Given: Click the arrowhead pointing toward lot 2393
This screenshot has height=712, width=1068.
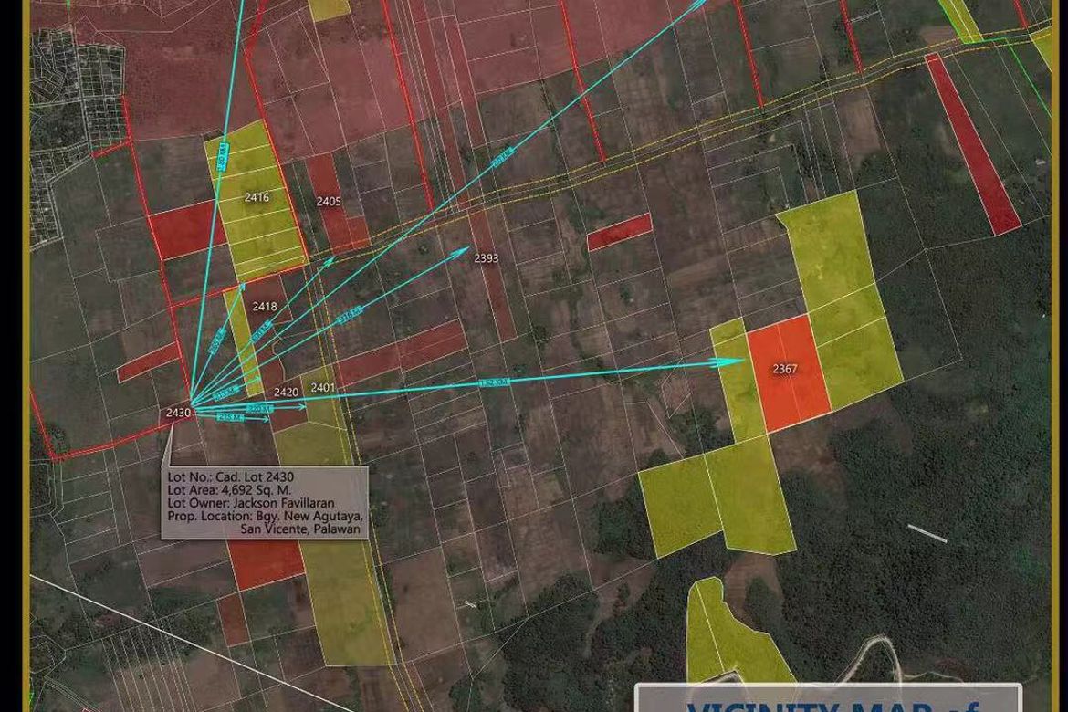Looking at the screenshot, I should (x=462, y=250).
